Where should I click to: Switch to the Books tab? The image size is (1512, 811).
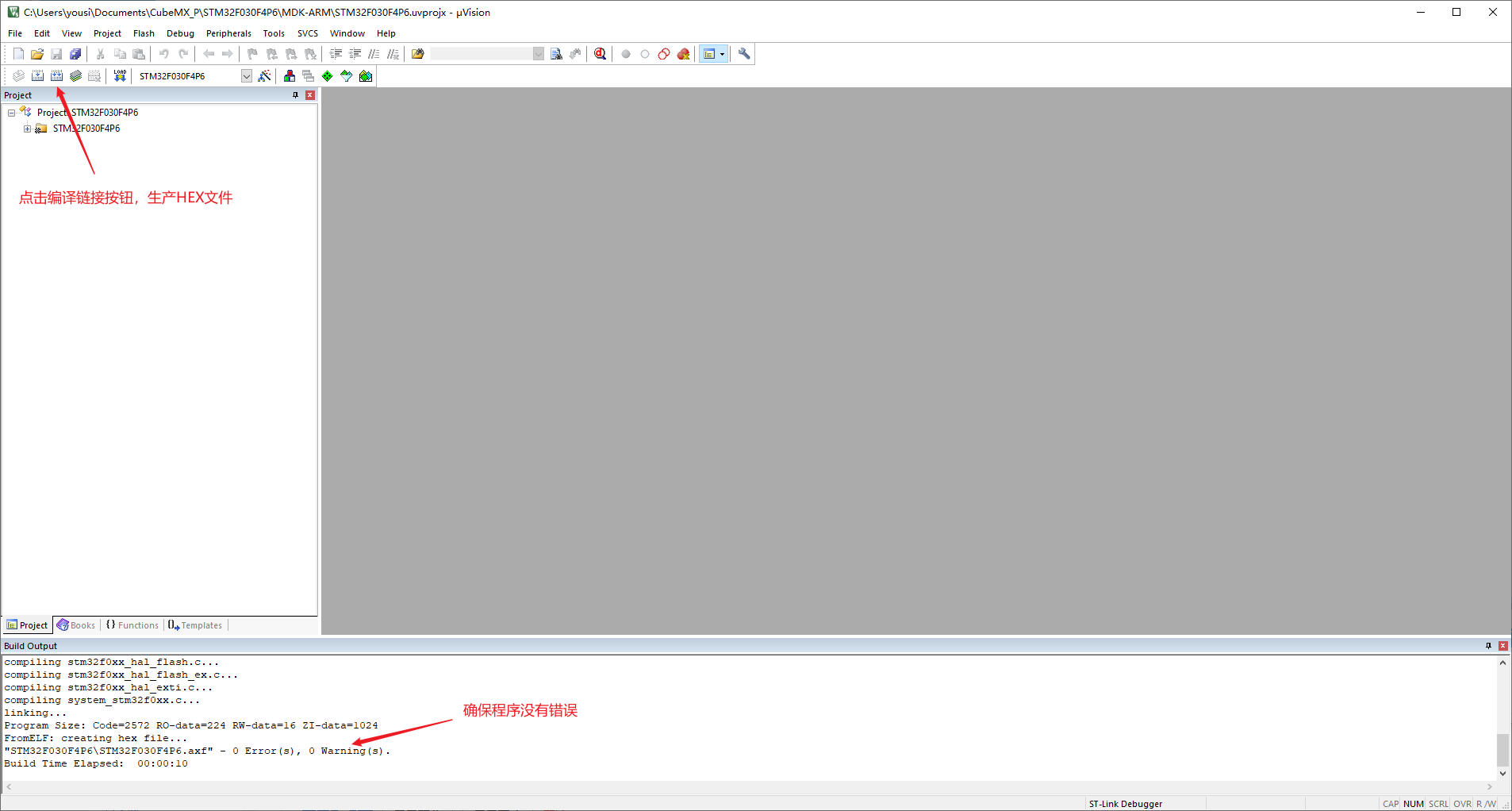coord(76,625)
